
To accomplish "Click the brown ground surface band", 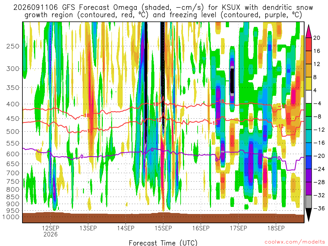I will click(x=163, y=218).
